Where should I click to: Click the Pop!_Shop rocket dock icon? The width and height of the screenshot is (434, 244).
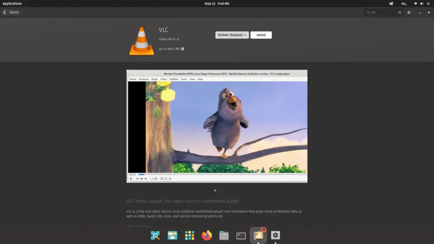(258, 236)
